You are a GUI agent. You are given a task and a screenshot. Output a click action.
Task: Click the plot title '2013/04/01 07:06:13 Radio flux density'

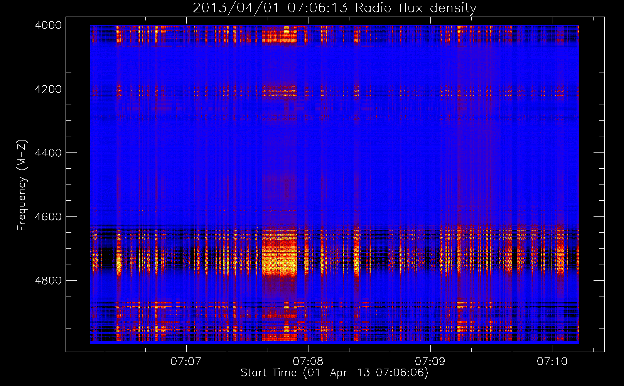pos(334,8)
